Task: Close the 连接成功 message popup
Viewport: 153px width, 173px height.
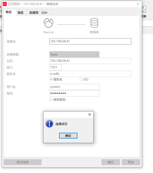Action: click(x=90, y=114)
